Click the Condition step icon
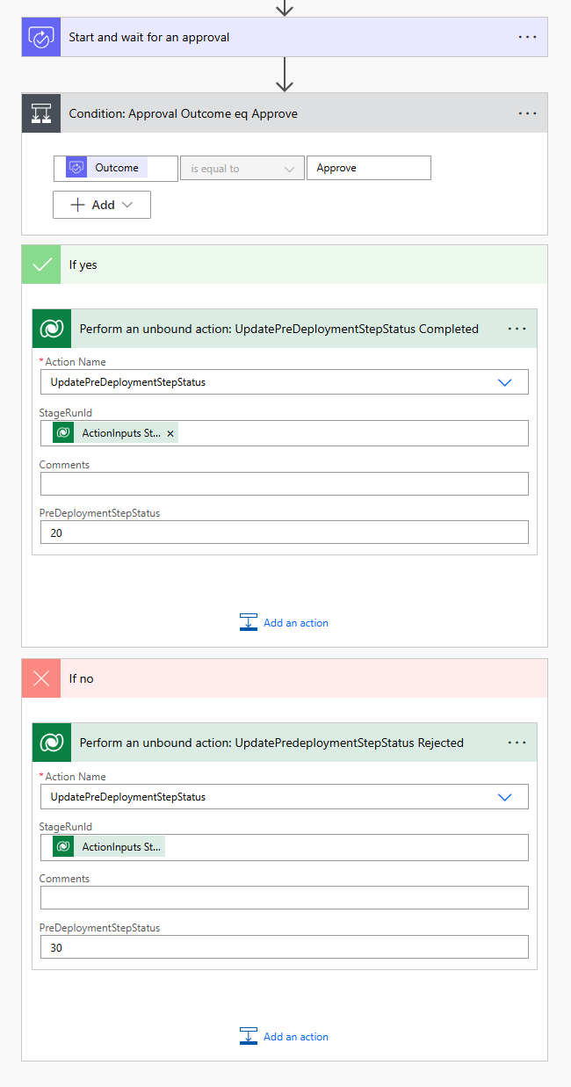Viewport: 571px width, 1087px height. [41, 113]
